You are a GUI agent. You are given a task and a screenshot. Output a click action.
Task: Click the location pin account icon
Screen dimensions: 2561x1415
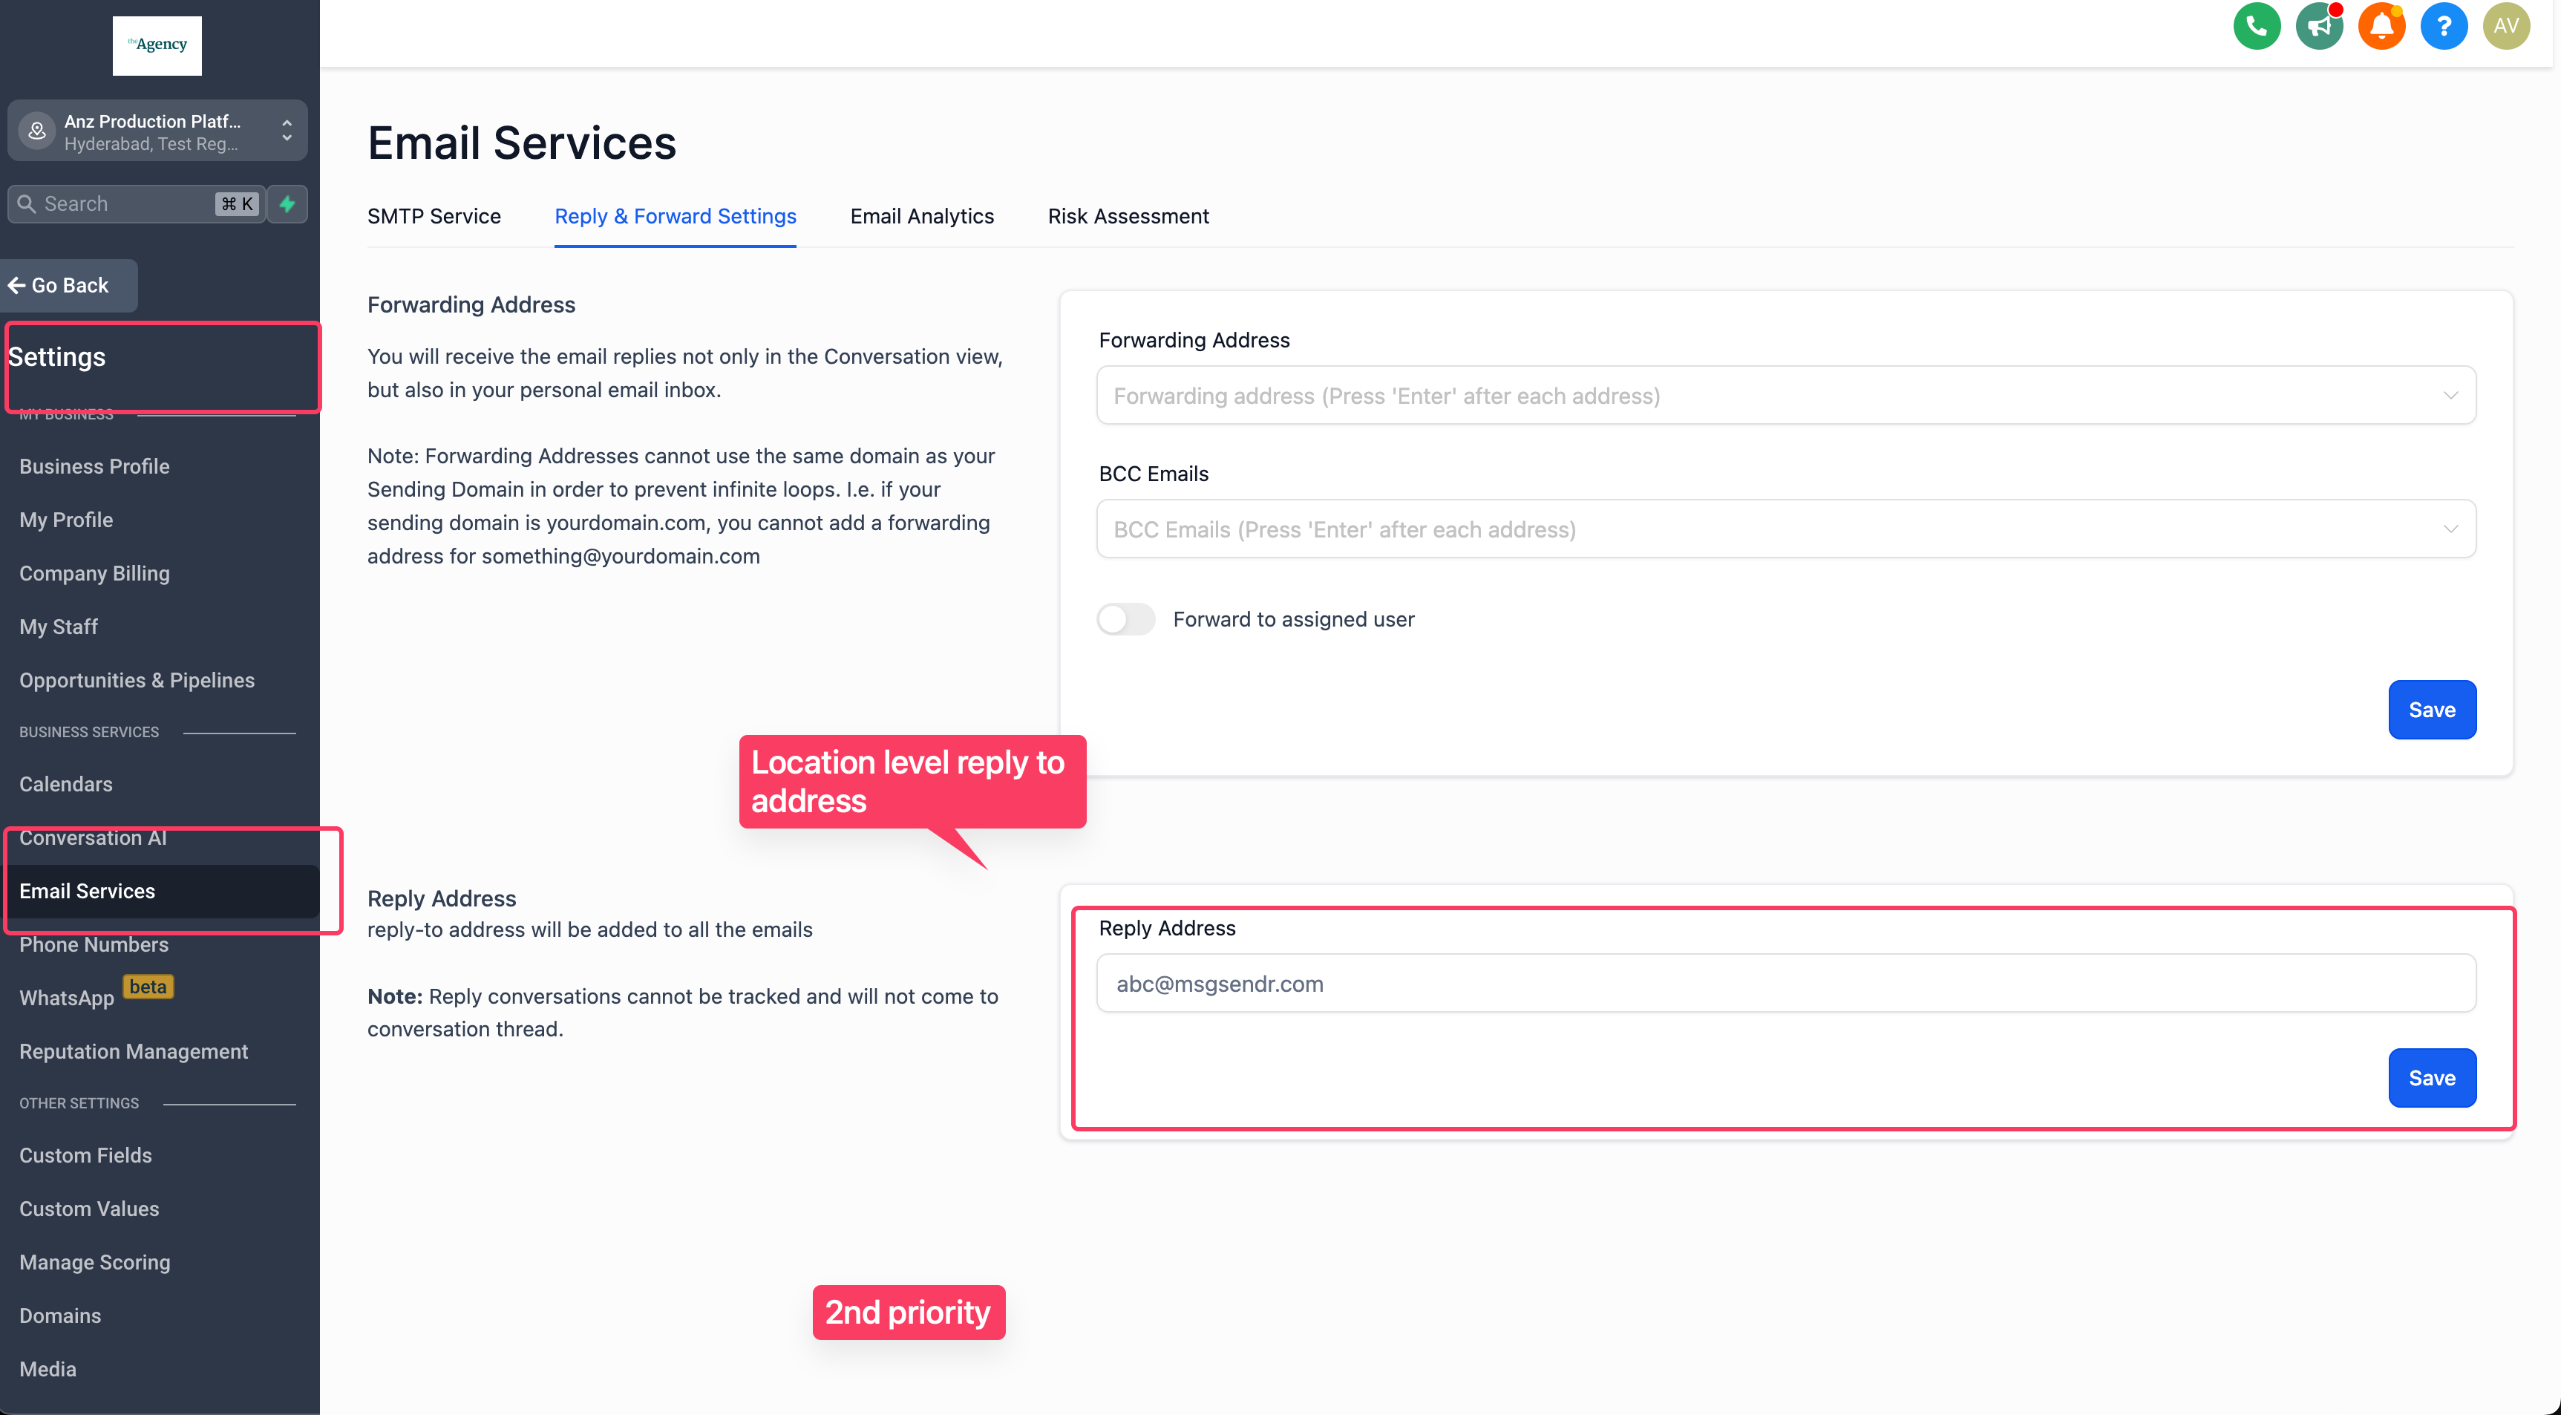tap(37, 131)
